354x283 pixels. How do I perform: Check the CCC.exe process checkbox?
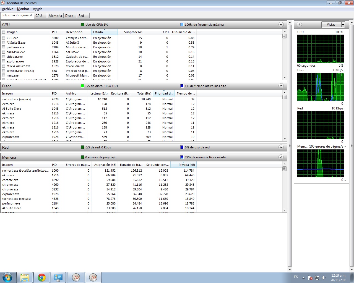pyautogui.click(x=4, y=38)
